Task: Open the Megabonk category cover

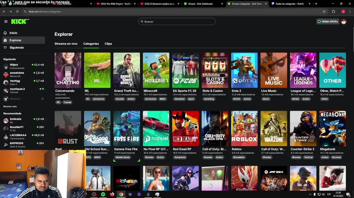Action: point(332,128)
